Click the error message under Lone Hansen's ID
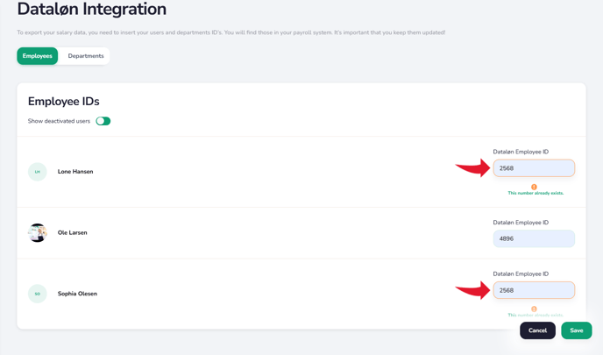The image size is (603, 355). [536, 193]
